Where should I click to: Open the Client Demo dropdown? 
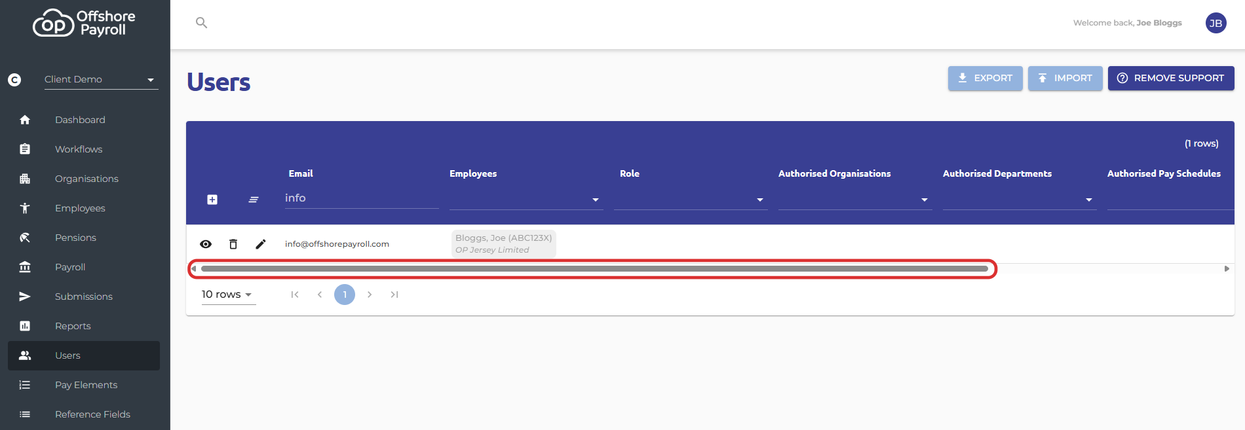pyautogui.click(x=101, y=80)
